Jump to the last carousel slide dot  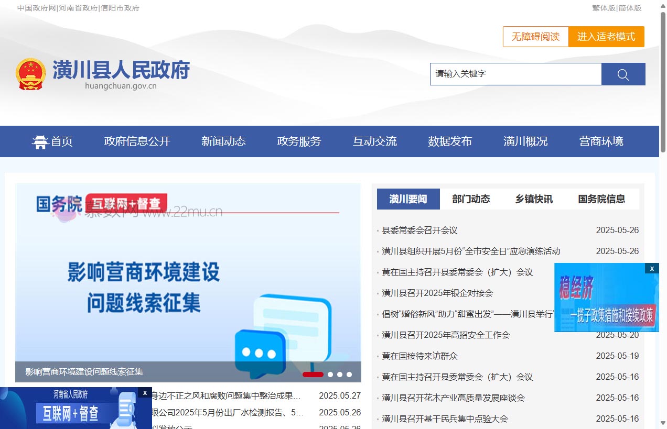pos(349,375)
